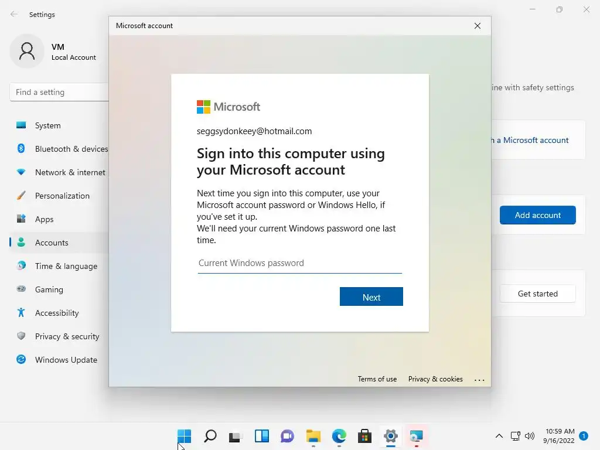The width and height of the screenshot is (600, 450).
Task: Expand the hidden system tray icons
Action: (499, 436)
